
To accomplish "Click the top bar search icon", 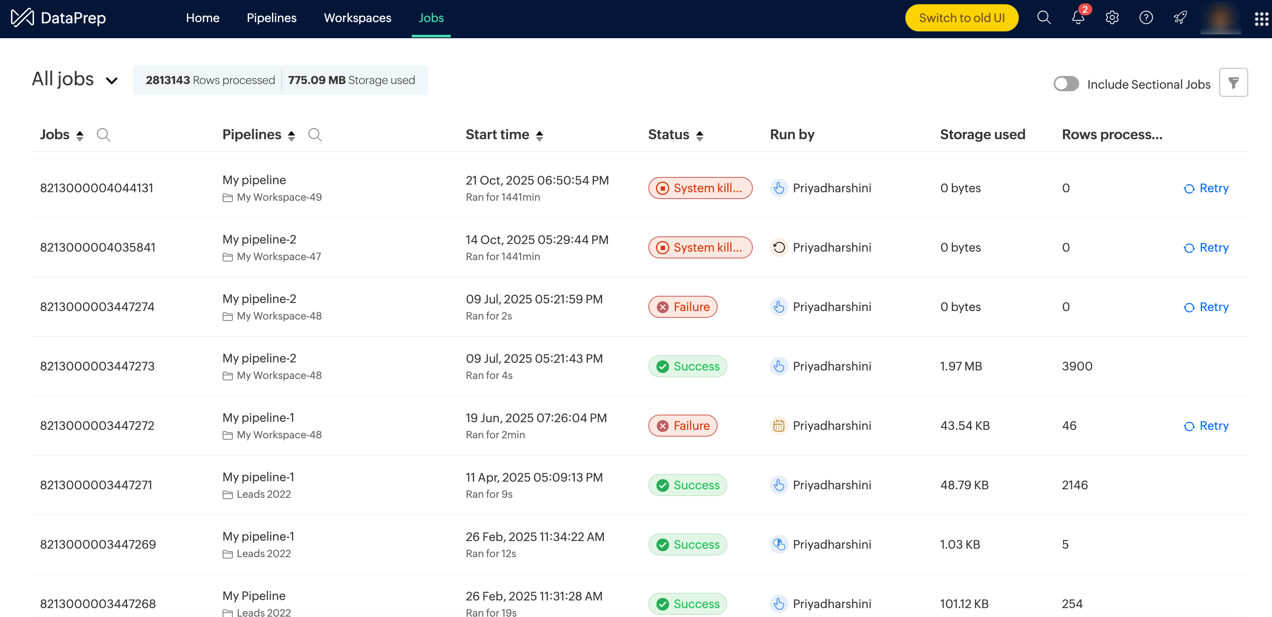I will click(1043, 18).
